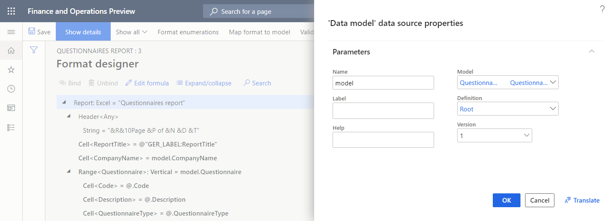Open Format enumerations from the toolbar
The width and height of the screenshot is (614, 221).
click(188, 32)
